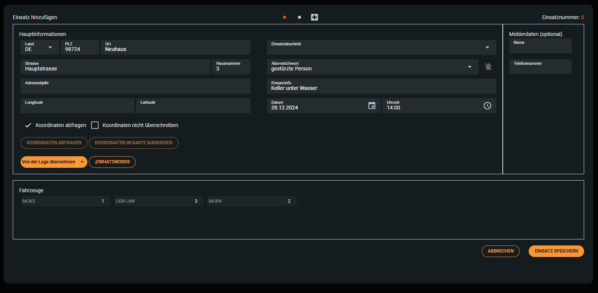Open the ///WHAT3WORDS button
The width and height of the screenshot is (598, 293).
pos(112,162)
